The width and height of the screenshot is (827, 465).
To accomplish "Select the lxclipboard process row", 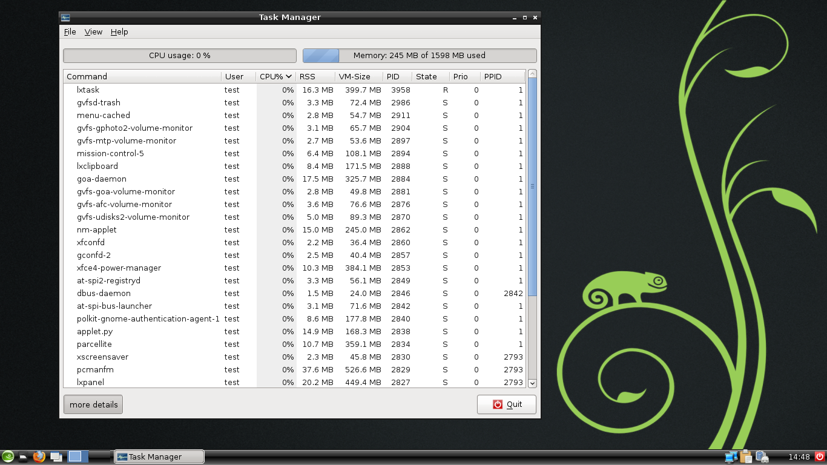I will [x=294, y=166].
